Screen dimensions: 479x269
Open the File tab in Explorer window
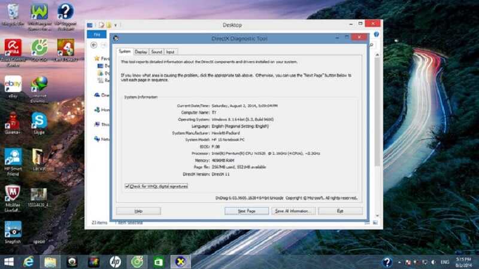click(x=96, y=35)
